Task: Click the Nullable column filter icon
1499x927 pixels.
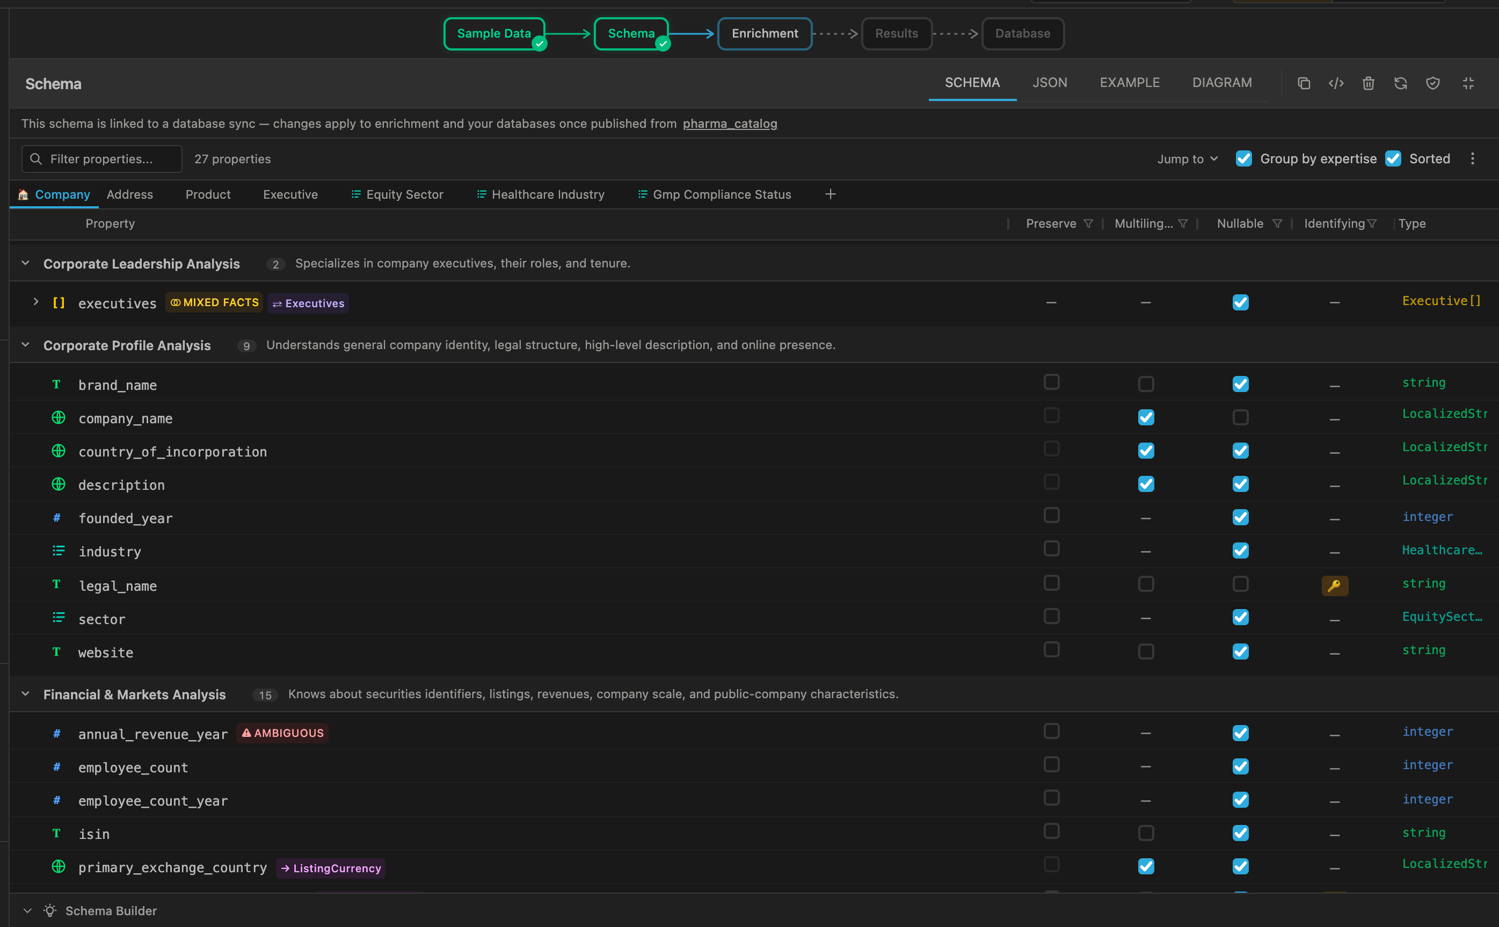Action: 1277,224
